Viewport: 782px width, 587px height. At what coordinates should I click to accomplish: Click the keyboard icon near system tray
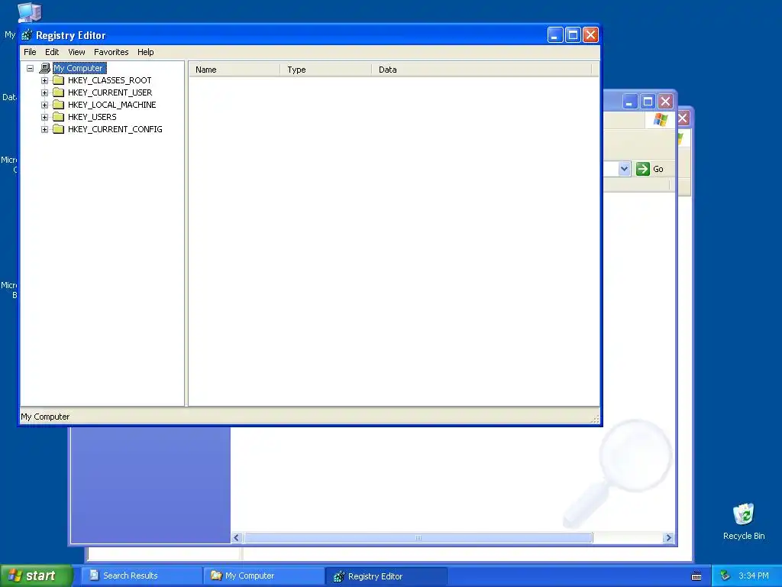696,576
